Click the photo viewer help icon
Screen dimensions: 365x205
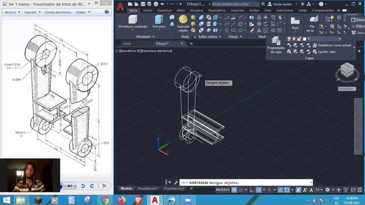tap(107, 12)
